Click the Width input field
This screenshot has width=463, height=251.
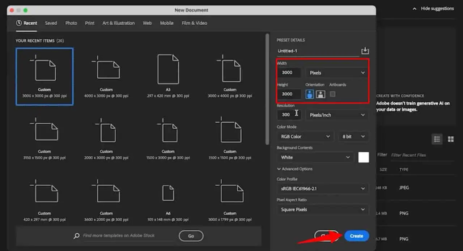point(289,72)
